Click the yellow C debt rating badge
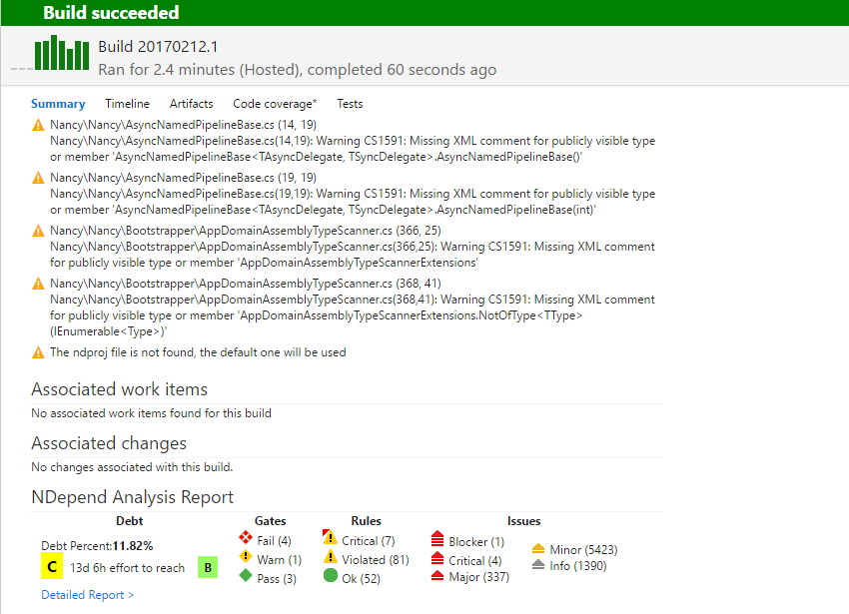 52,566
